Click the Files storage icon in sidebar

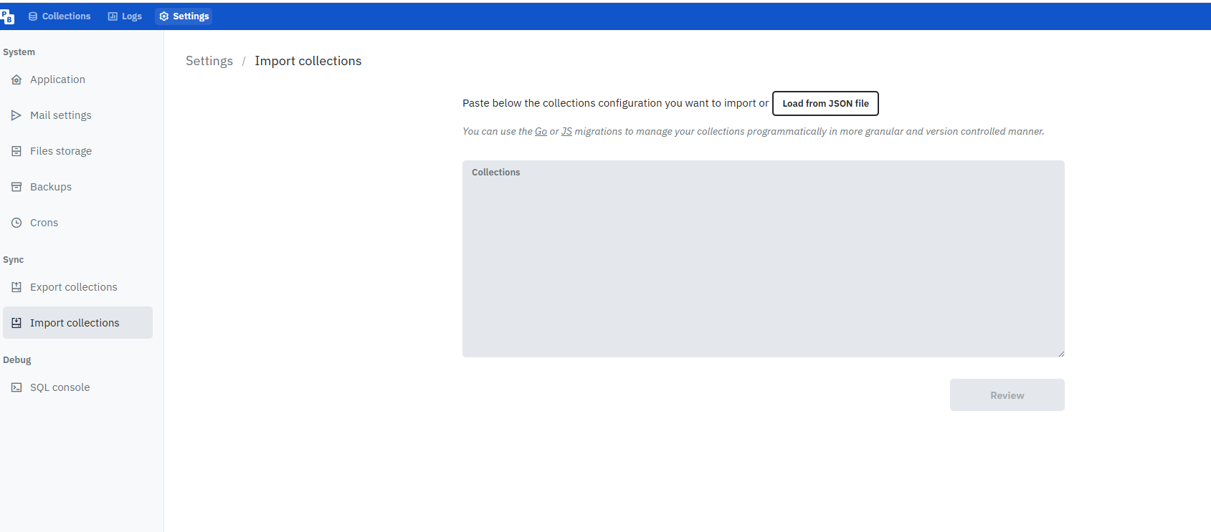[16, 151]
